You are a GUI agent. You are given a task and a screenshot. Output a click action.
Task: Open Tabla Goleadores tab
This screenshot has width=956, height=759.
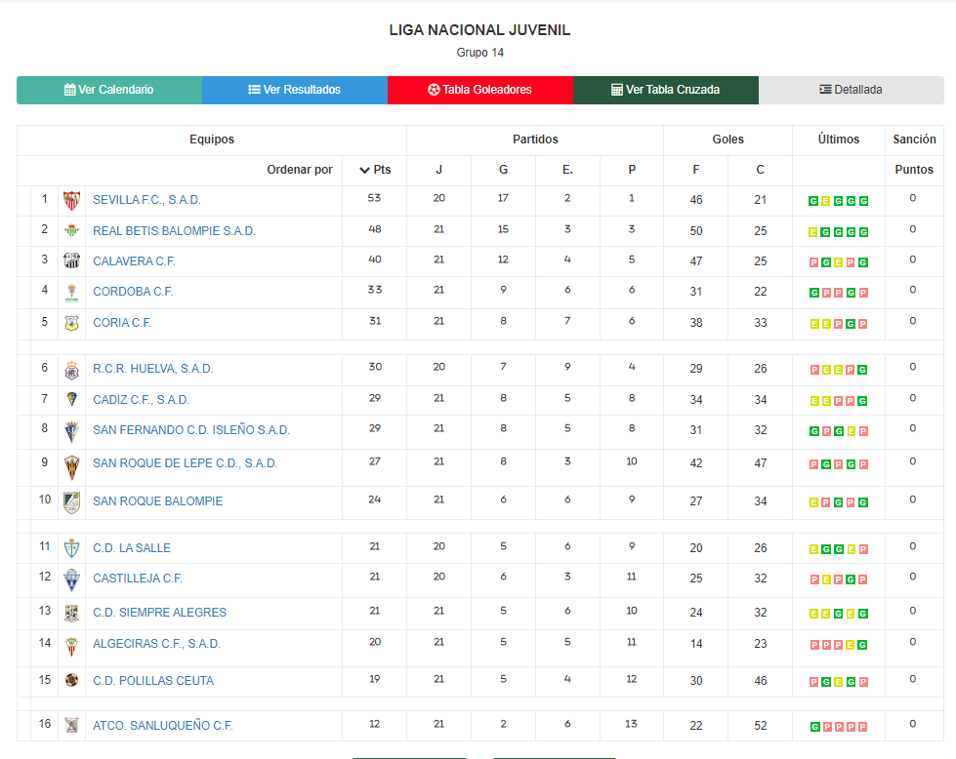click(479, 90)
